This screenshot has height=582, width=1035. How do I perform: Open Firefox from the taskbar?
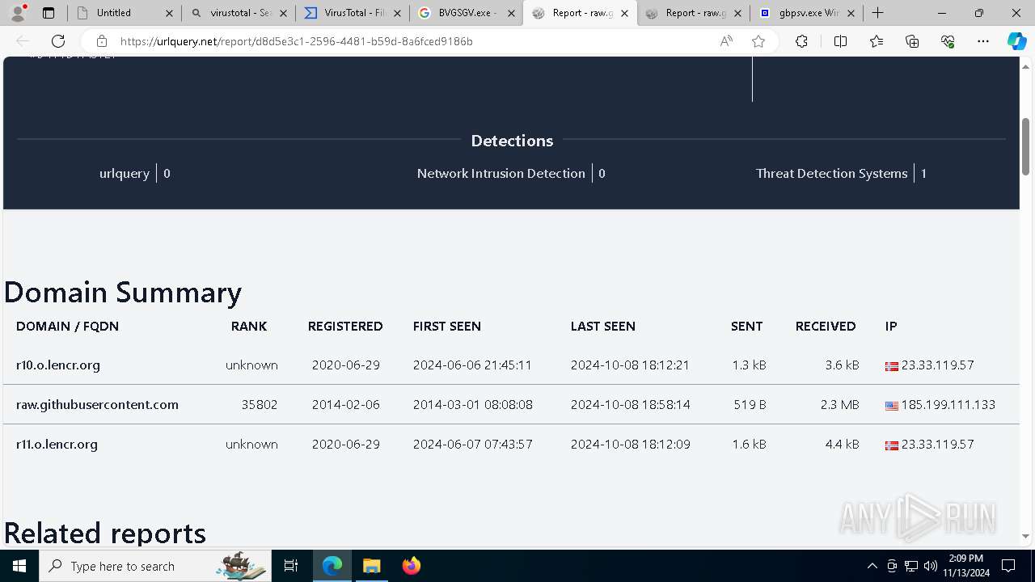411,566
